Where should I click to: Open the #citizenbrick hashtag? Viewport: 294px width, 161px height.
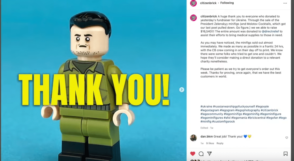[x=269, y=110]
